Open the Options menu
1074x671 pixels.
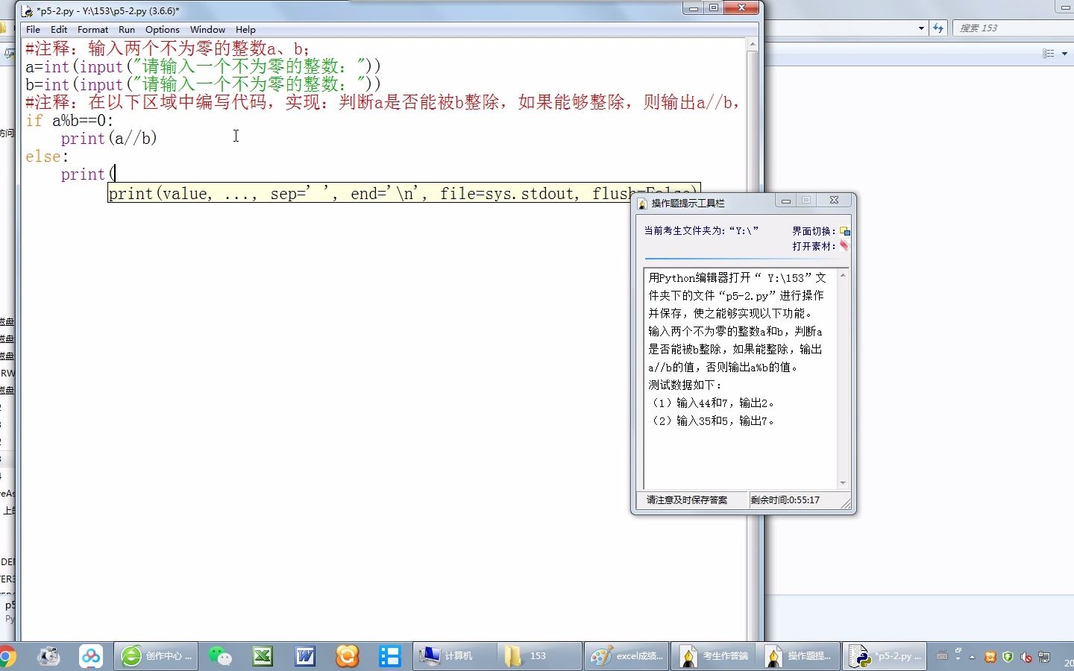click(162, 30)
